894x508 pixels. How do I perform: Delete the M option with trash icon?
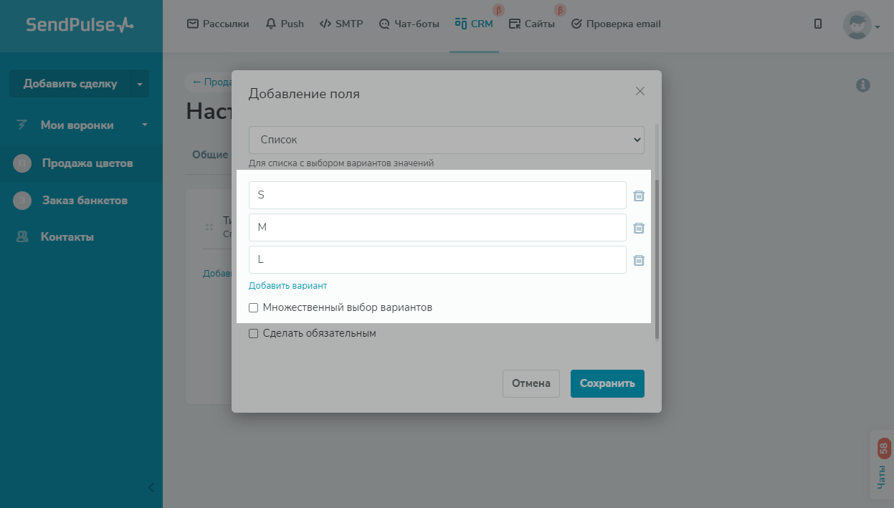coord(639,228)
